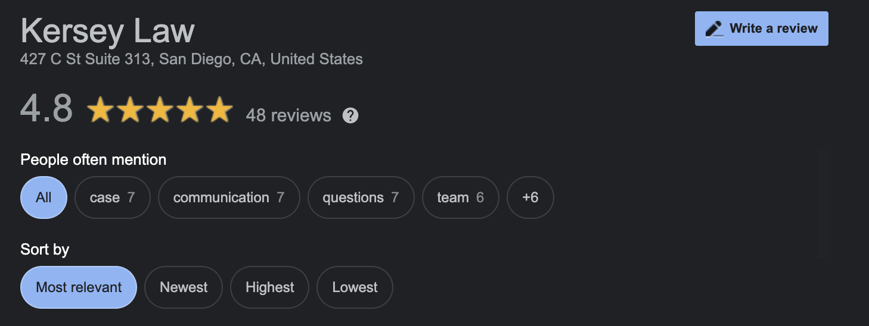869x326 pixels.
Task: Click the middle third rating star
Action: point(160,111)
